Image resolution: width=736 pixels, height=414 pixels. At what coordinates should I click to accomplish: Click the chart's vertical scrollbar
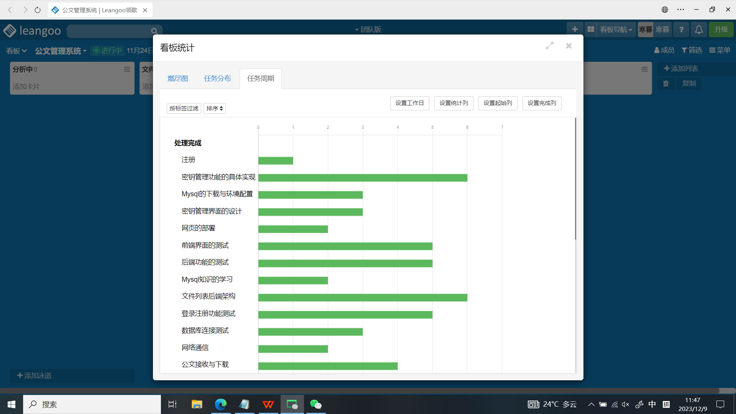pos(575,179)
